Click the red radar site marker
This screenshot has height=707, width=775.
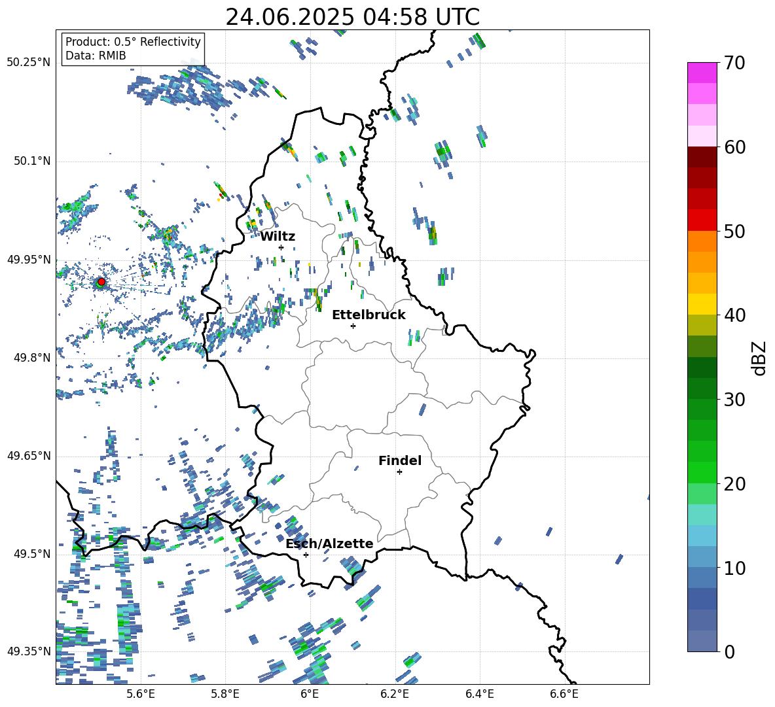click(x=101, y=282)
